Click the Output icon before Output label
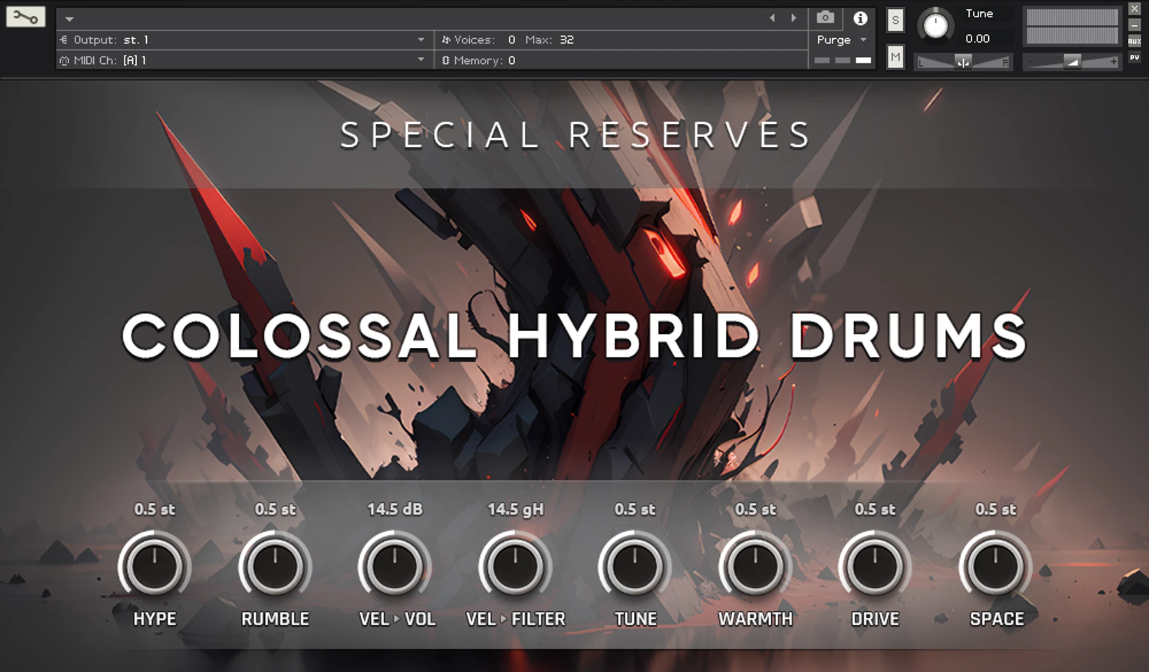1149x672 pixels. tap(64, 40)
